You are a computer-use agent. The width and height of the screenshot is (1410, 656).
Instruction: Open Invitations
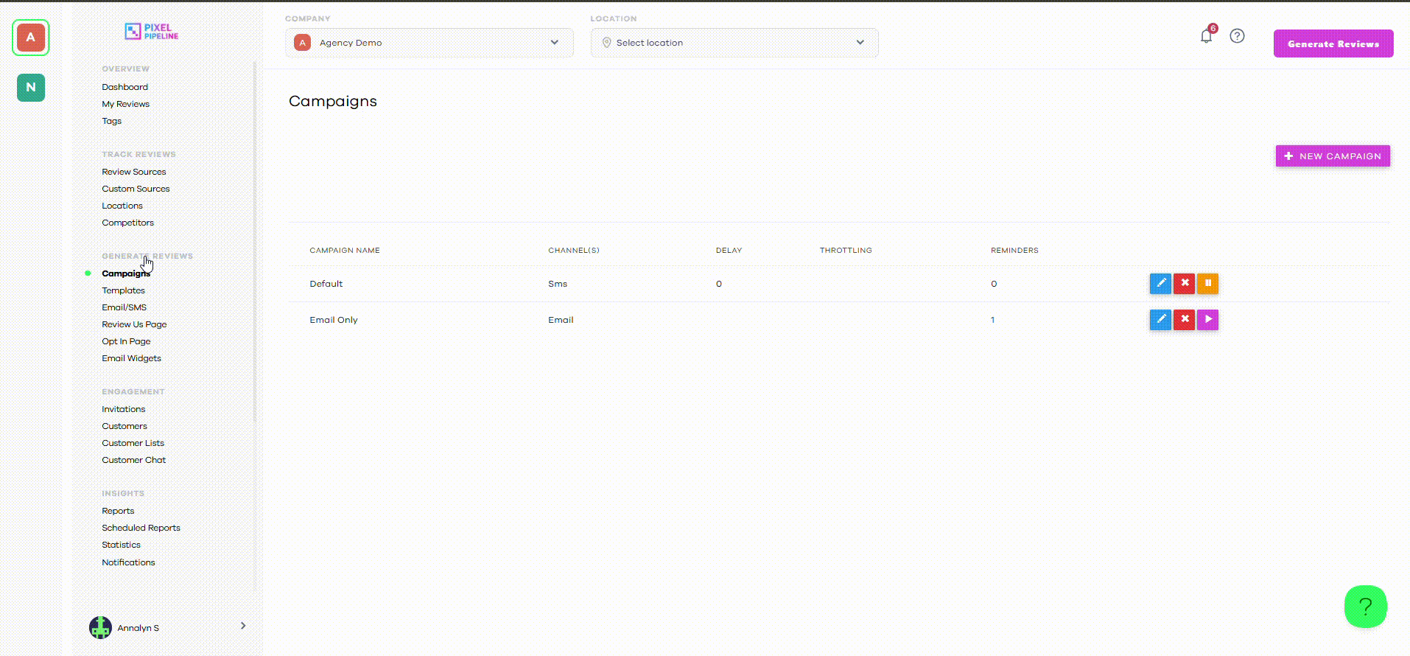click(x=124, y=409)
